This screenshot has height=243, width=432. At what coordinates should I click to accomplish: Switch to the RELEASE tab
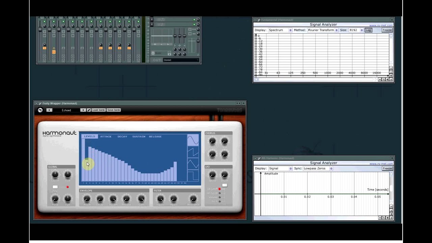[x=155, y=136]
